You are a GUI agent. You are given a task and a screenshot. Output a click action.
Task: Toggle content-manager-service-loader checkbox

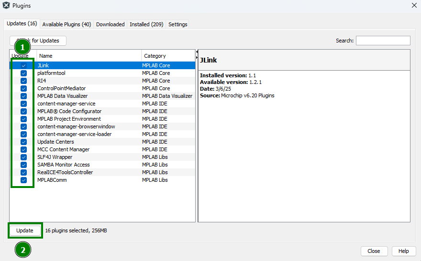(23, 134)
